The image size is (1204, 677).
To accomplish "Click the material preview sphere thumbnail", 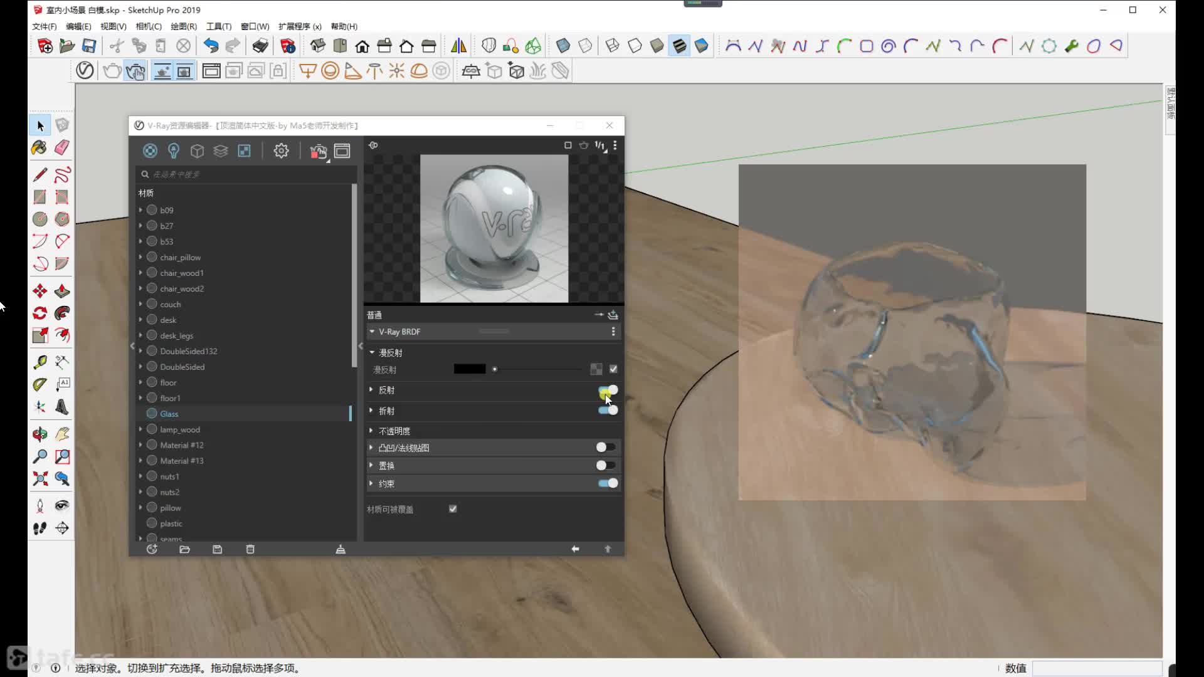I will pos(494,228).
